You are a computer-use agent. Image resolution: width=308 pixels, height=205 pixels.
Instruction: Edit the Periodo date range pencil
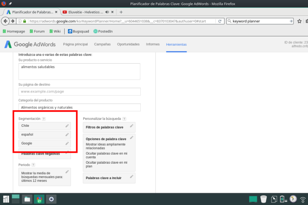[67, 172]
